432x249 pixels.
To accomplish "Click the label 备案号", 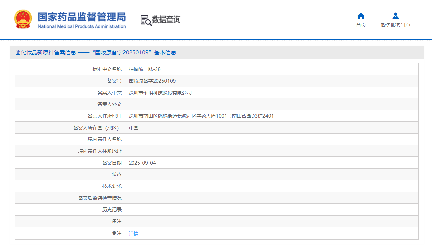I will tap(114, 81).
